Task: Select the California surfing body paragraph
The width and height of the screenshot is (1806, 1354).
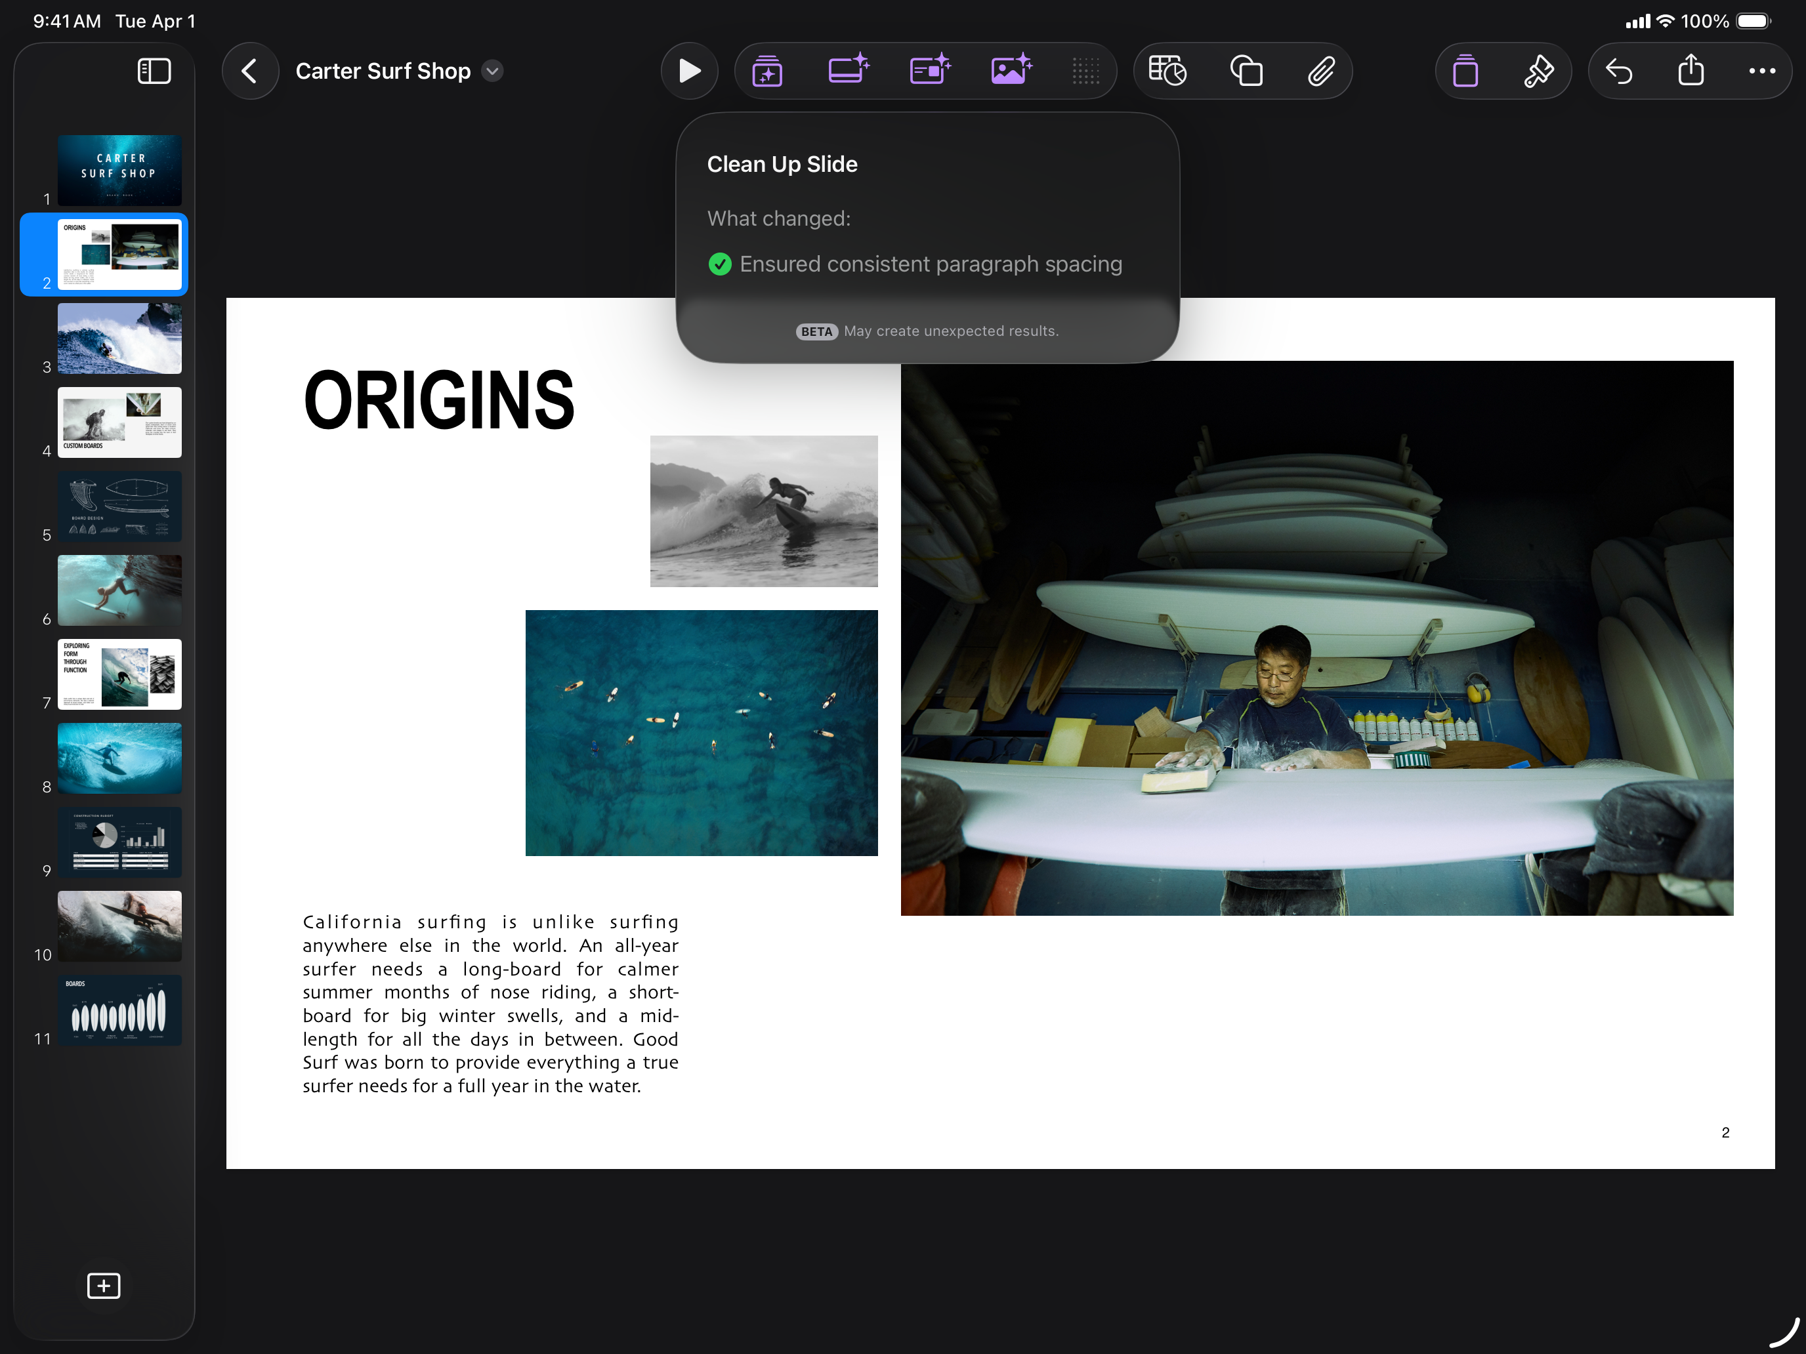Action: click(x=490, y=1003)
